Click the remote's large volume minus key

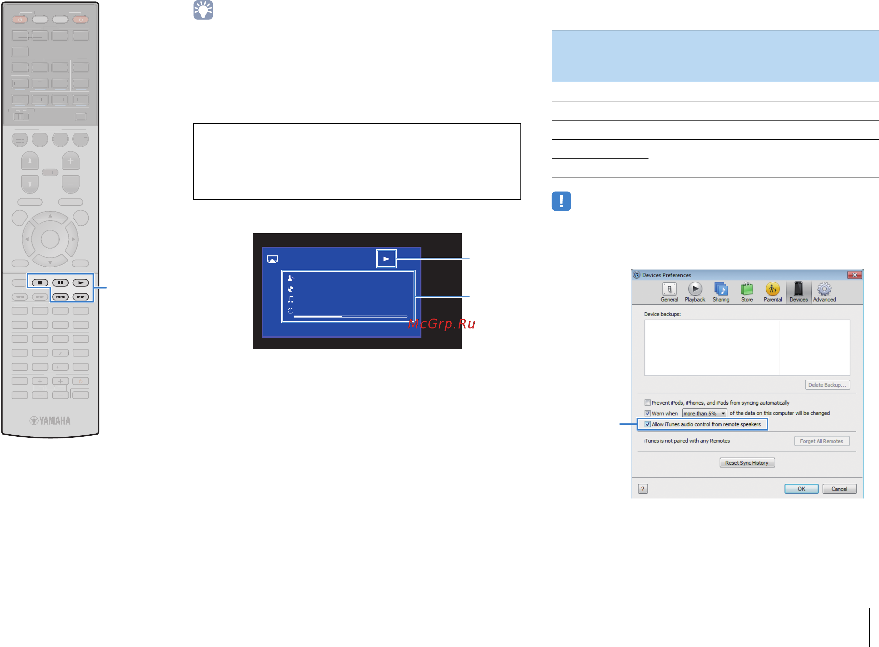70,184
